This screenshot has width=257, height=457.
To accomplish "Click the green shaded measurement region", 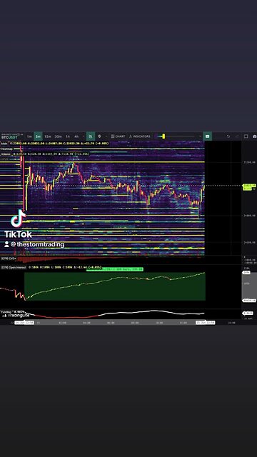I will [x=115, y=286].
